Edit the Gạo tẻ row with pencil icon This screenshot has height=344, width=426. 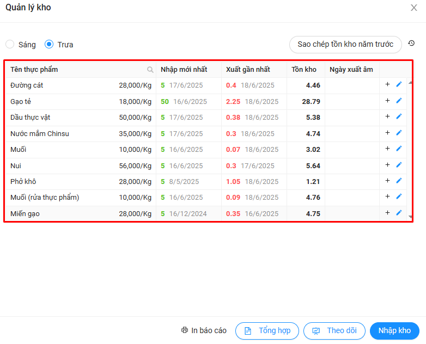399,101
